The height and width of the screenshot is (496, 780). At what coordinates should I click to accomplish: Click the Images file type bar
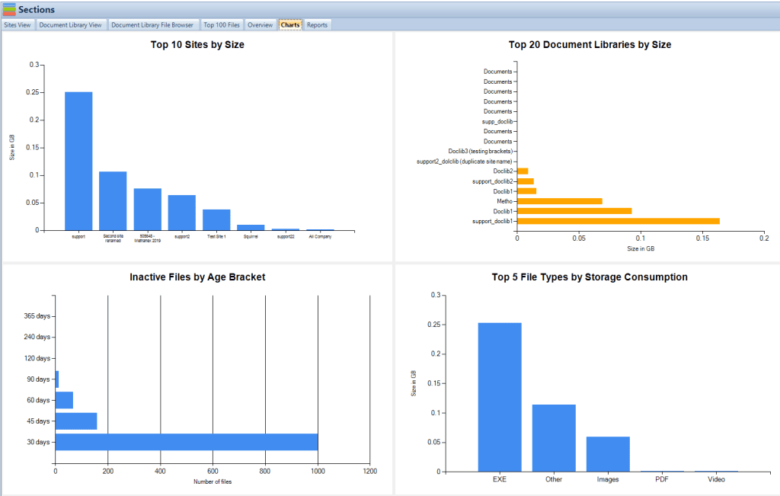(608, 453)
